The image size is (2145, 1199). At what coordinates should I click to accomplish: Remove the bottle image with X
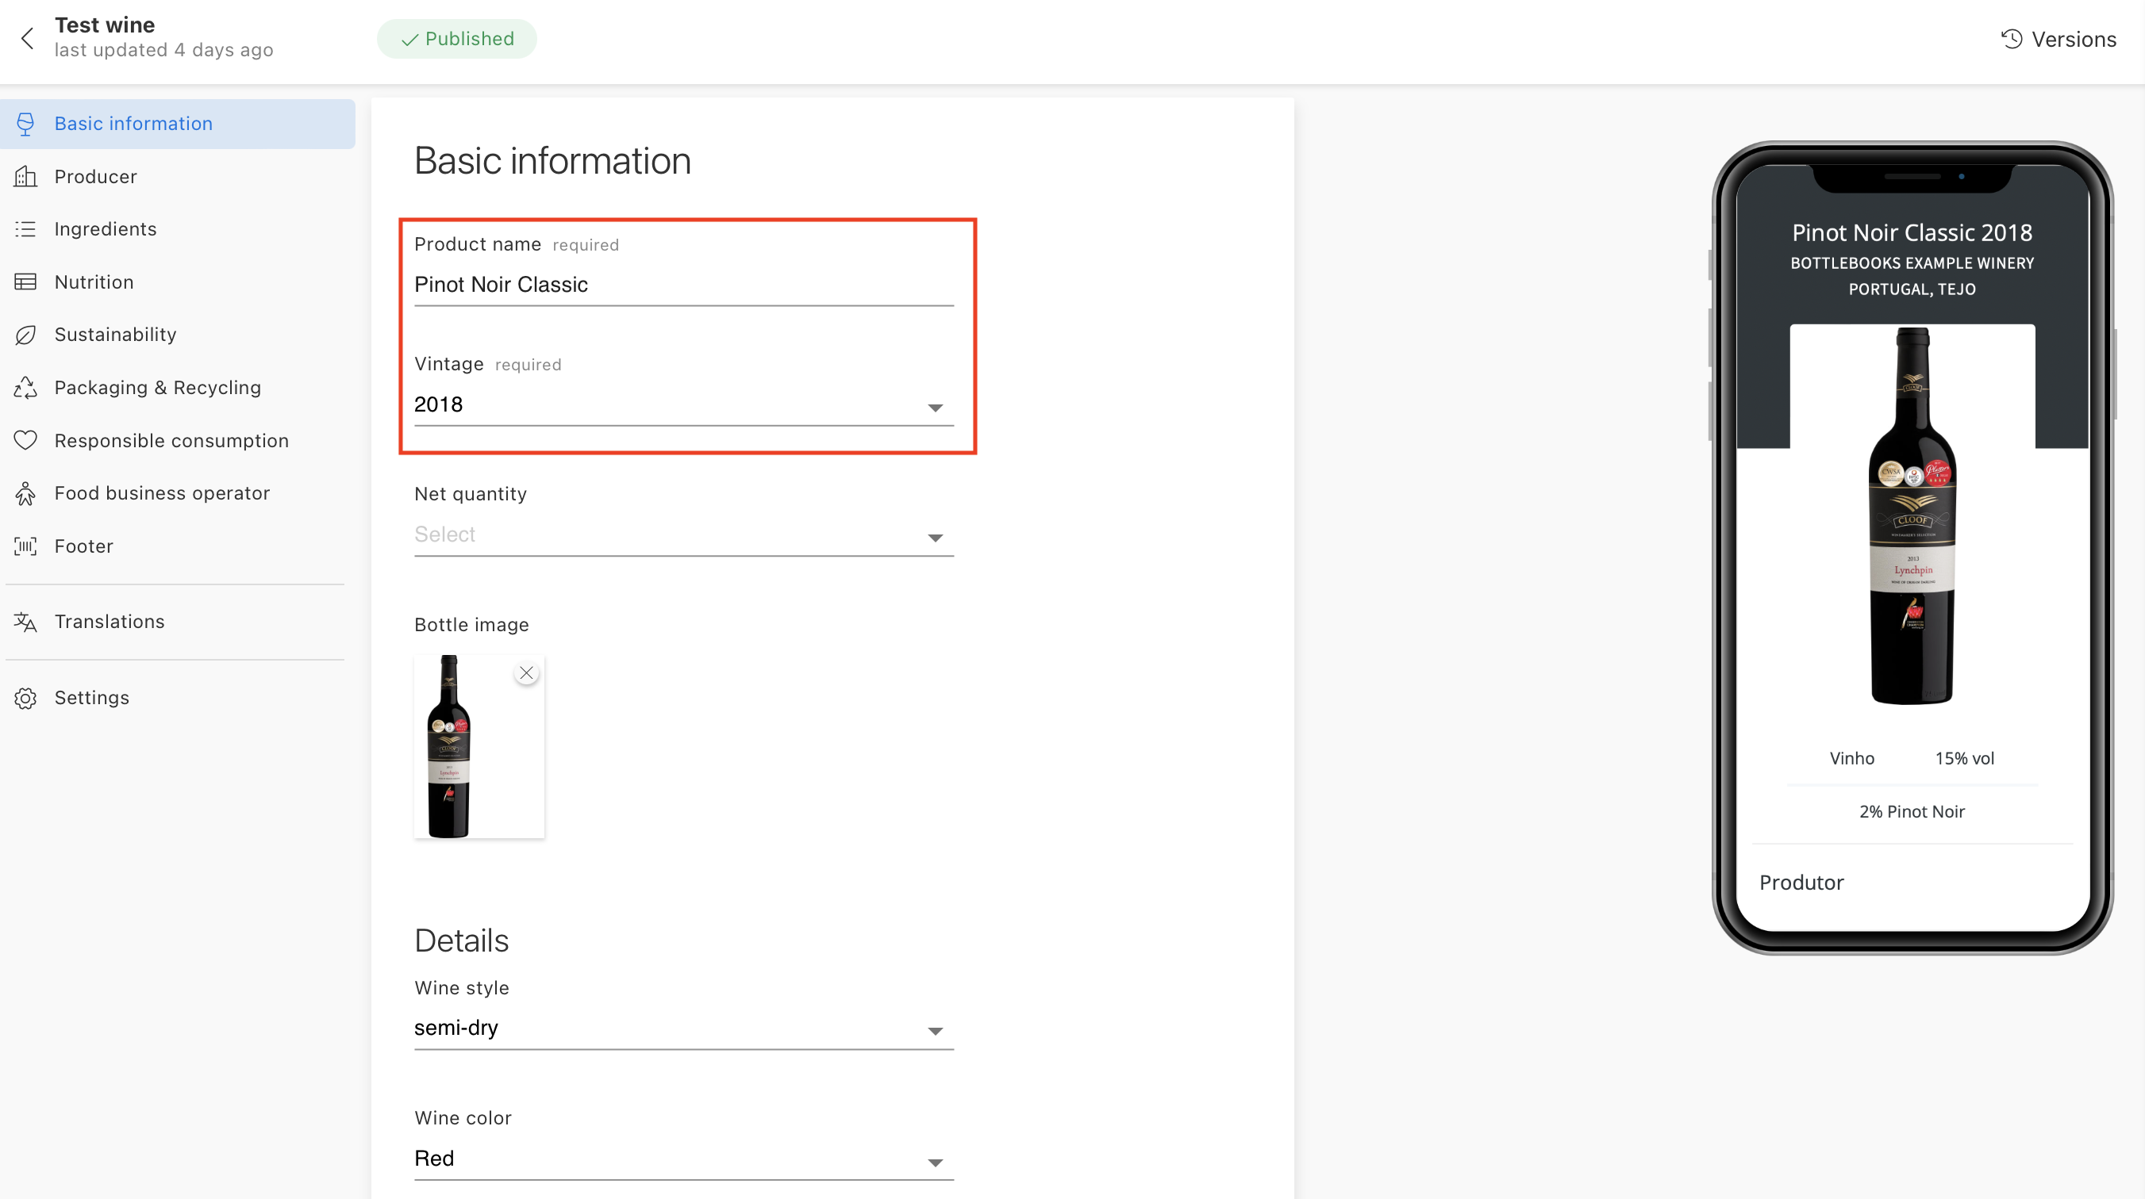(x=526, y=673)
